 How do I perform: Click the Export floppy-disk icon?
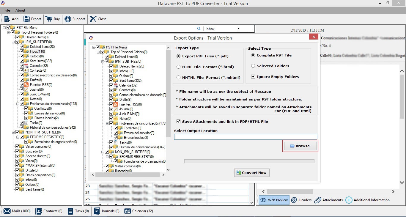click(x=26, y=19)
